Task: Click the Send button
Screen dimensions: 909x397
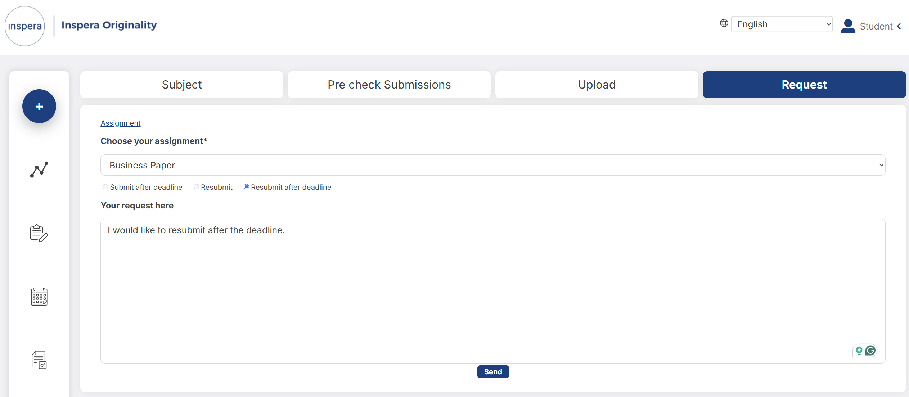Action: click(493, 372)
